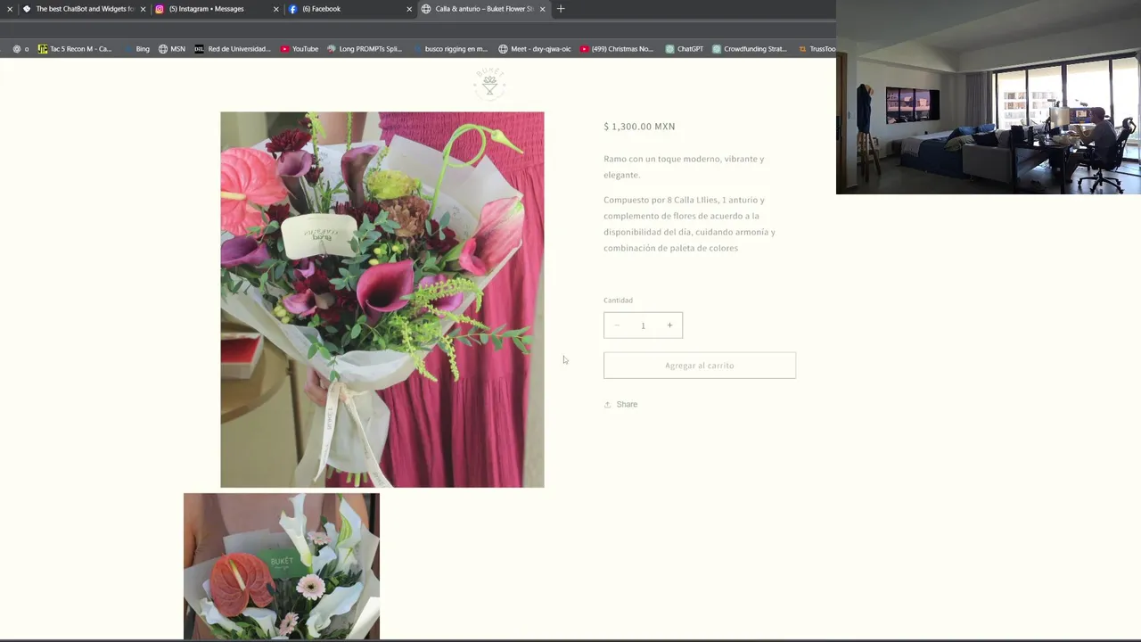Open the Meet dxy-qjwa-oic bookmark
Image resolution: width=1141 pixels, height=642 pixels.
535,49
